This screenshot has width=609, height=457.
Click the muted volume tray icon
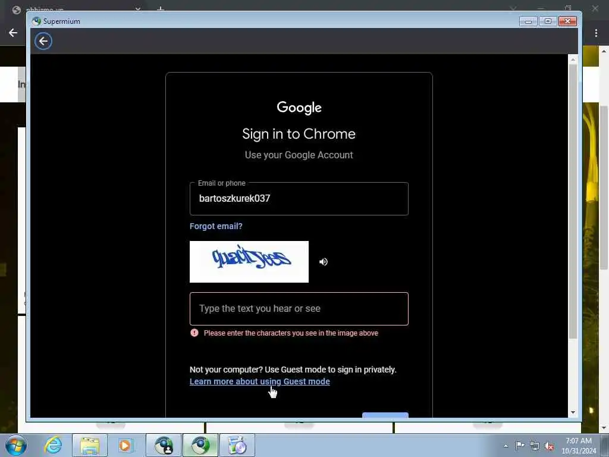pyautogui.click(x=549, y=446)
